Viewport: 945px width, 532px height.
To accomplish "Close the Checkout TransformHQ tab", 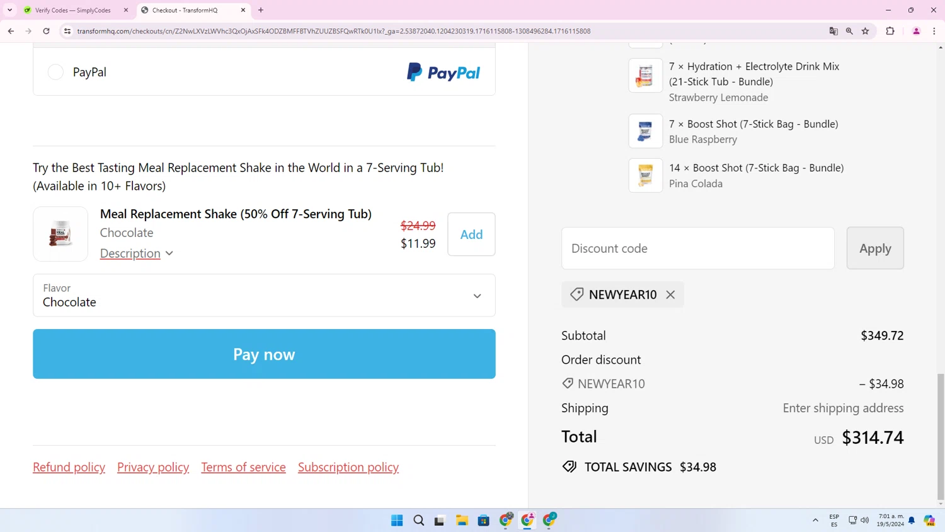I will 243,10.
